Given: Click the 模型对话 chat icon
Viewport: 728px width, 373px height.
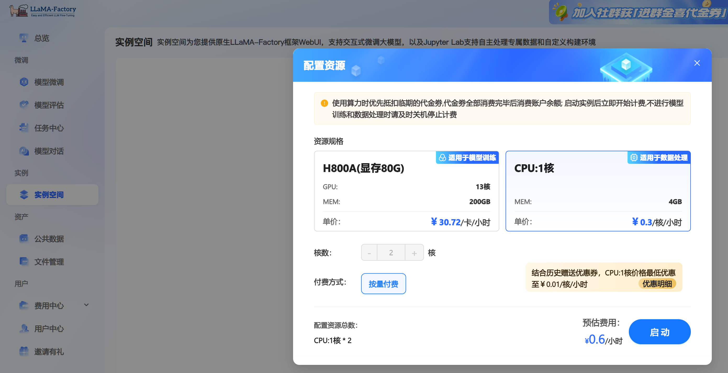Looking at the screenshot, I should [24, 151].
